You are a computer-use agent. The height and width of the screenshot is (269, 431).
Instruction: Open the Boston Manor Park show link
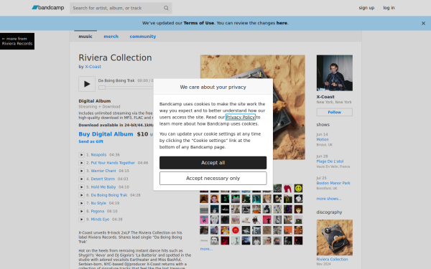[x=333, y=183]
